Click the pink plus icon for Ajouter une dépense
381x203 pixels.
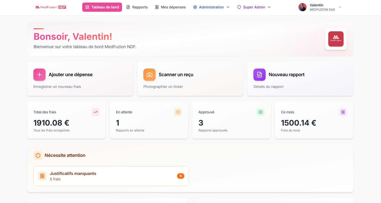[39, 74]
